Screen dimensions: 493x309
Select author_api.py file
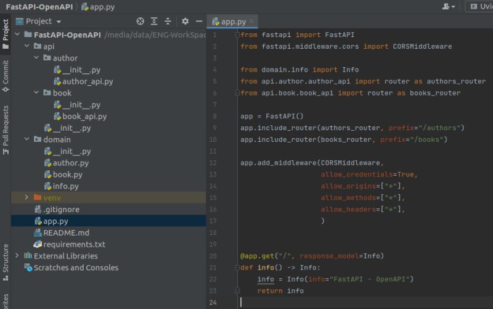point(83,81)
